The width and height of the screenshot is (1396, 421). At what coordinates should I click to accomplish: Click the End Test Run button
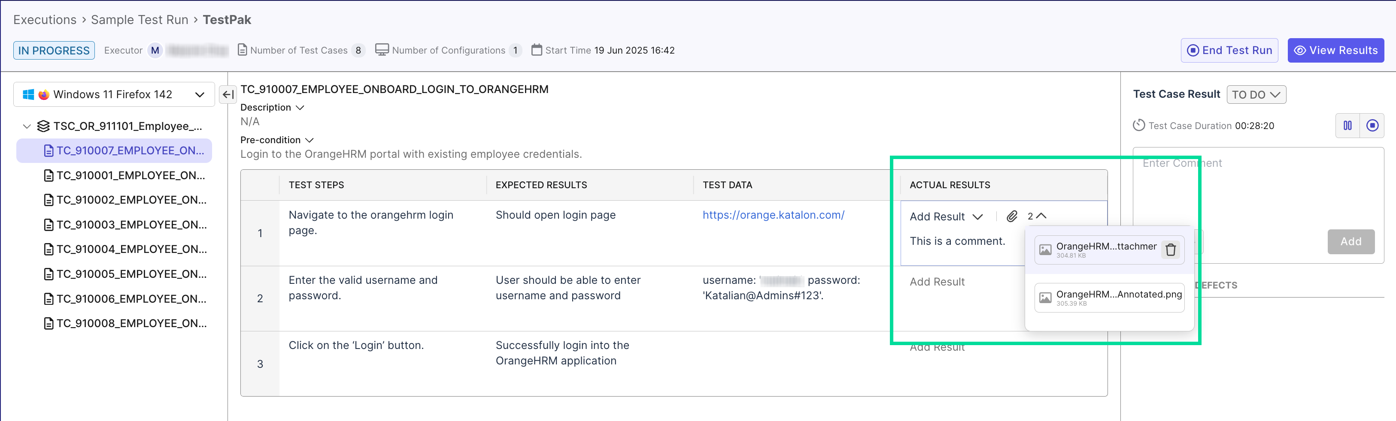pyautogui.click(x=1229, y=50)
